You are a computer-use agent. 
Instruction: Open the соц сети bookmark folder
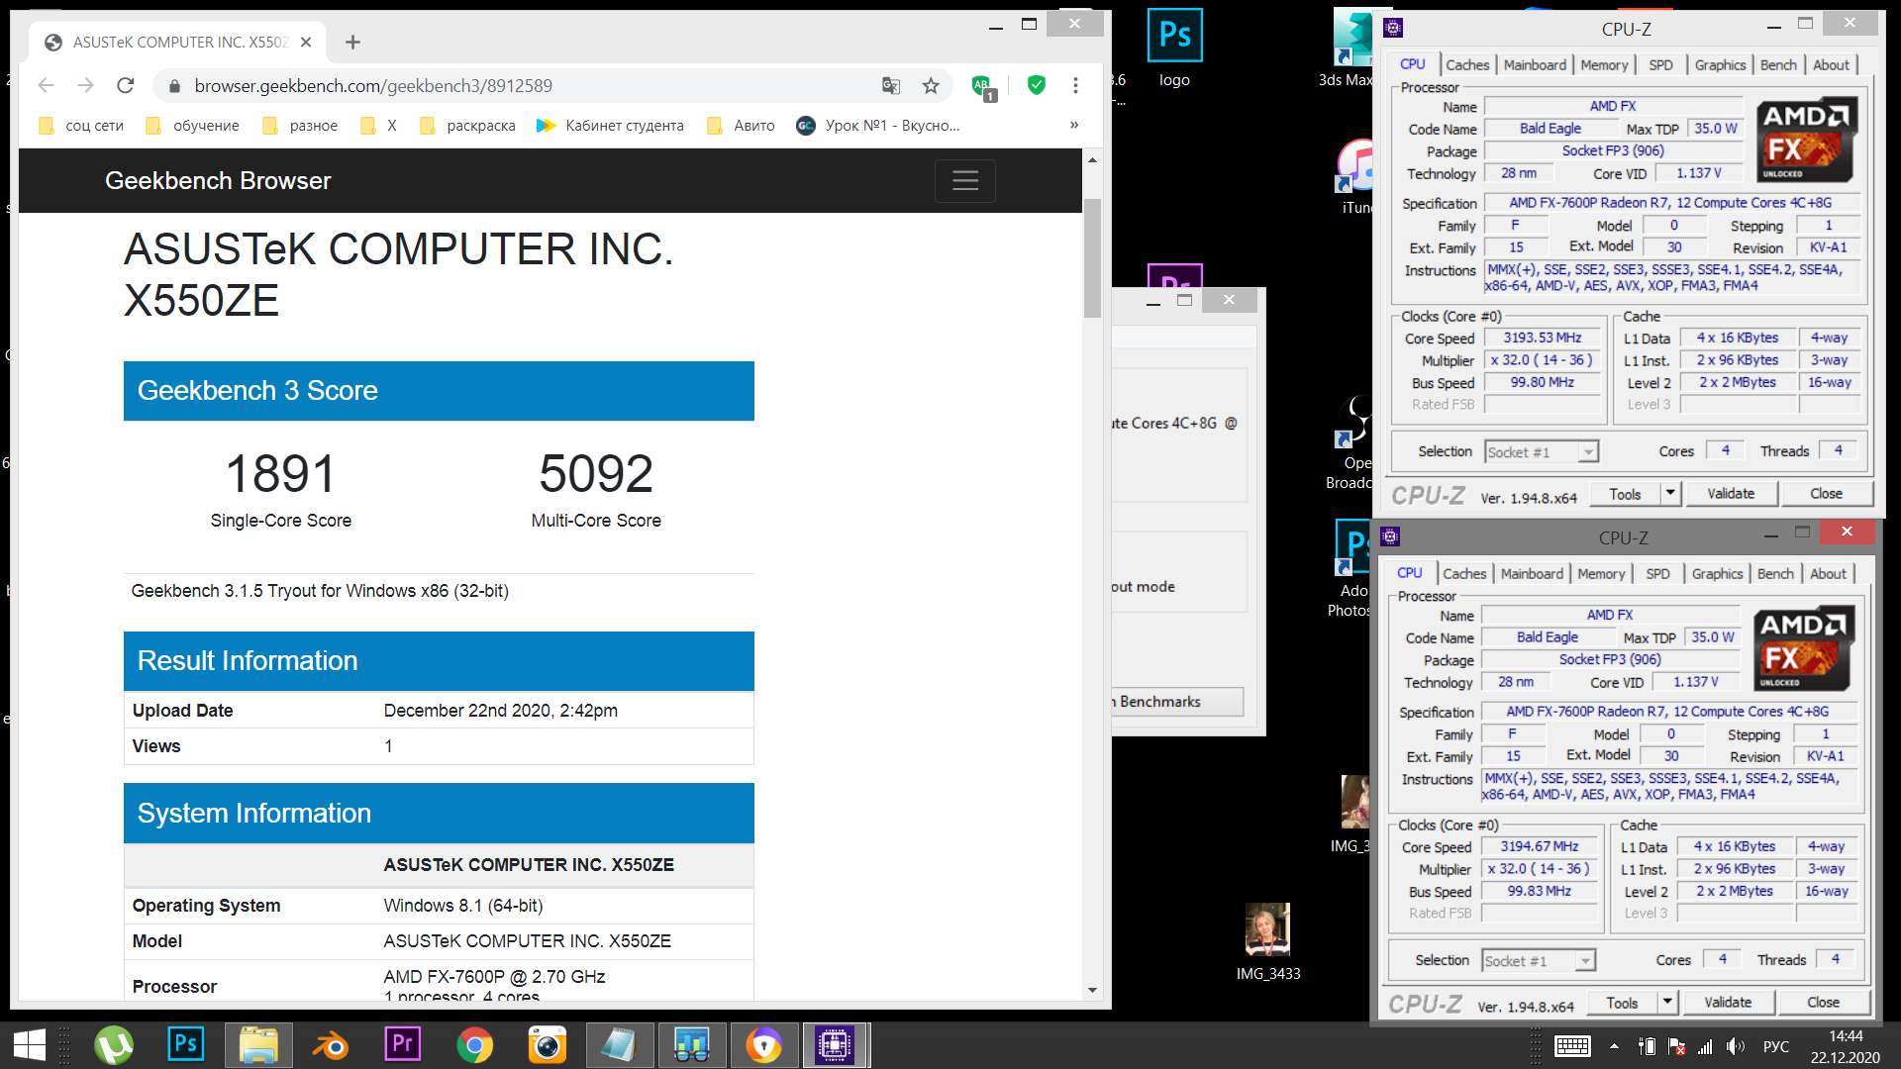[x=82, y=126]
